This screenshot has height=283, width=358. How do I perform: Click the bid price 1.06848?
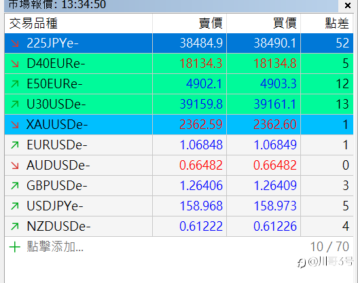[201, 145]
